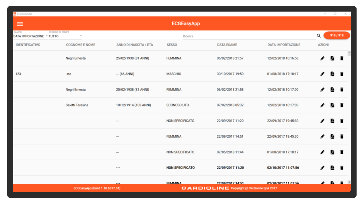
Task: Open the navigation hamburger menu
Action: pyautogui.click(x=19, y=24)
